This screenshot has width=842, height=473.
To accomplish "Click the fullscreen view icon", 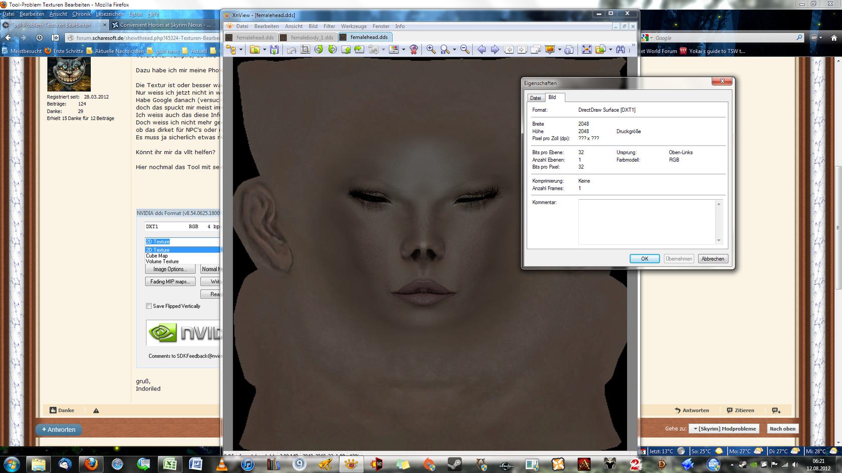I will click(x=586, y=49).
